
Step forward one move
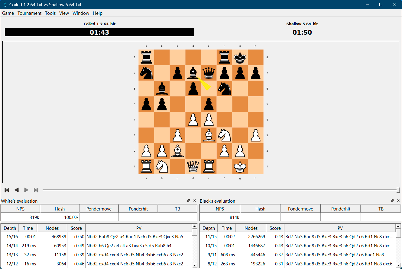[26, 190]
